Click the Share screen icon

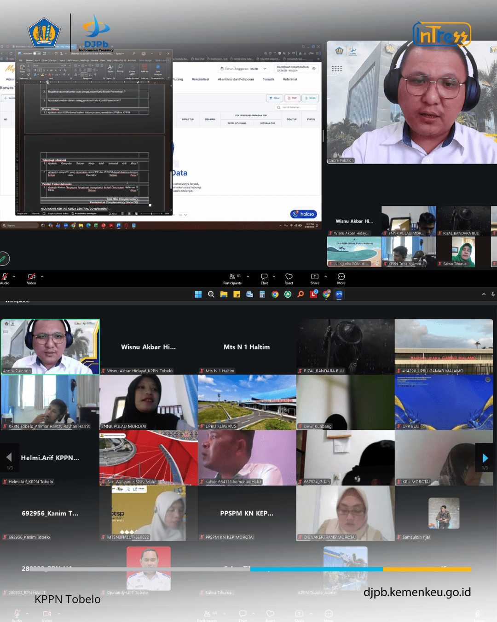point(315,278)
